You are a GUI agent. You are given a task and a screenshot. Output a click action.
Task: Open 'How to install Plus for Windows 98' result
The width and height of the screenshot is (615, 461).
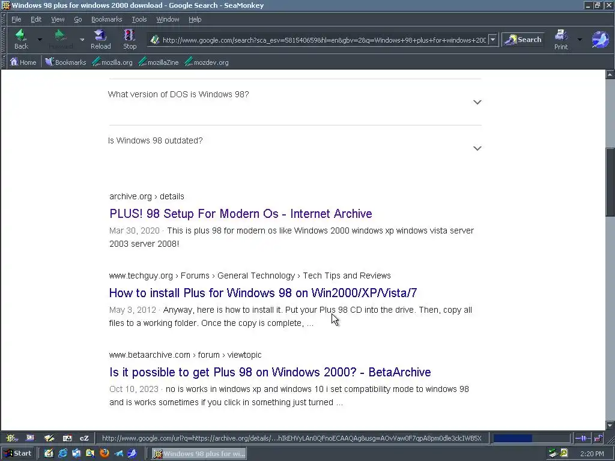point(263,293)
